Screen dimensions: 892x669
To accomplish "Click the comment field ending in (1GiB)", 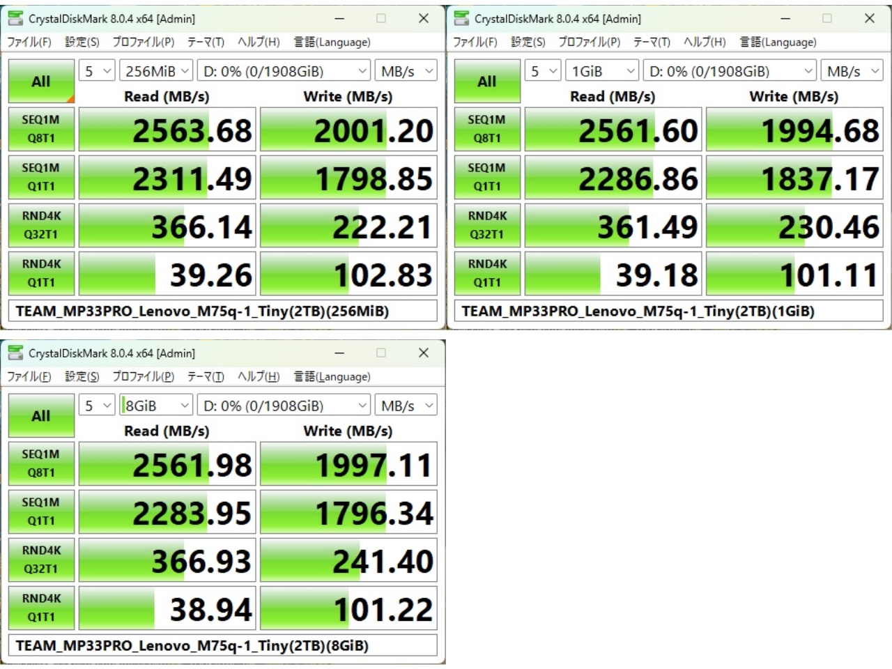I will [x=669, y=311].
